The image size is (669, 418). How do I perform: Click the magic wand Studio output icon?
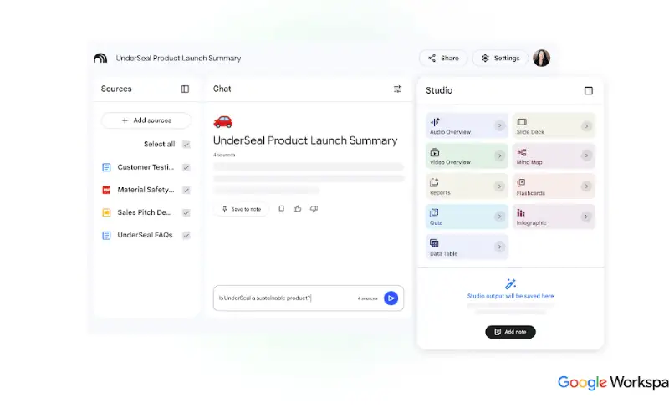tap(510, 283)
